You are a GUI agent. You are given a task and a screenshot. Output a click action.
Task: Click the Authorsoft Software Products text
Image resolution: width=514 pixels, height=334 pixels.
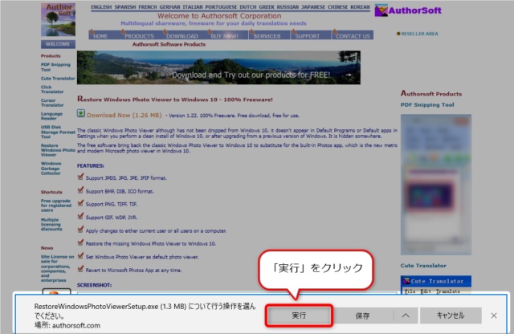(x=169, y=44)
